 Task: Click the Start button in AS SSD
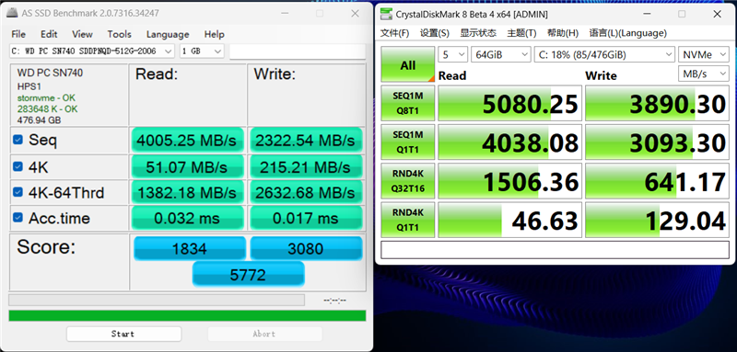point(123,334)
